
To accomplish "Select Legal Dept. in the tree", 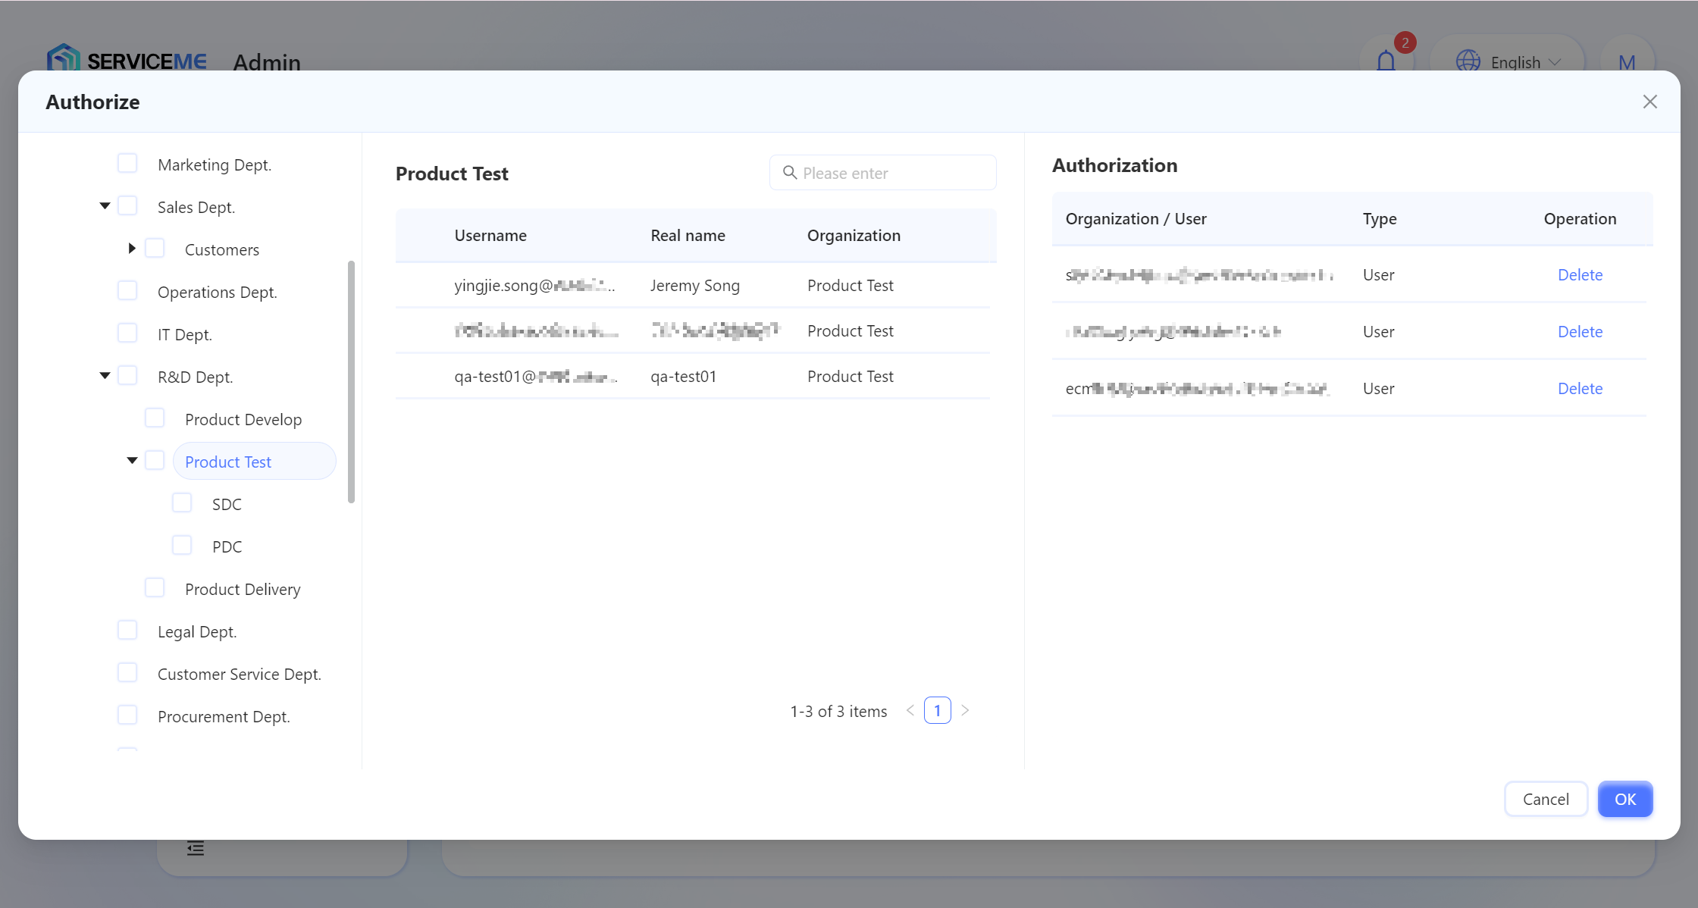I will pos(197,631).
